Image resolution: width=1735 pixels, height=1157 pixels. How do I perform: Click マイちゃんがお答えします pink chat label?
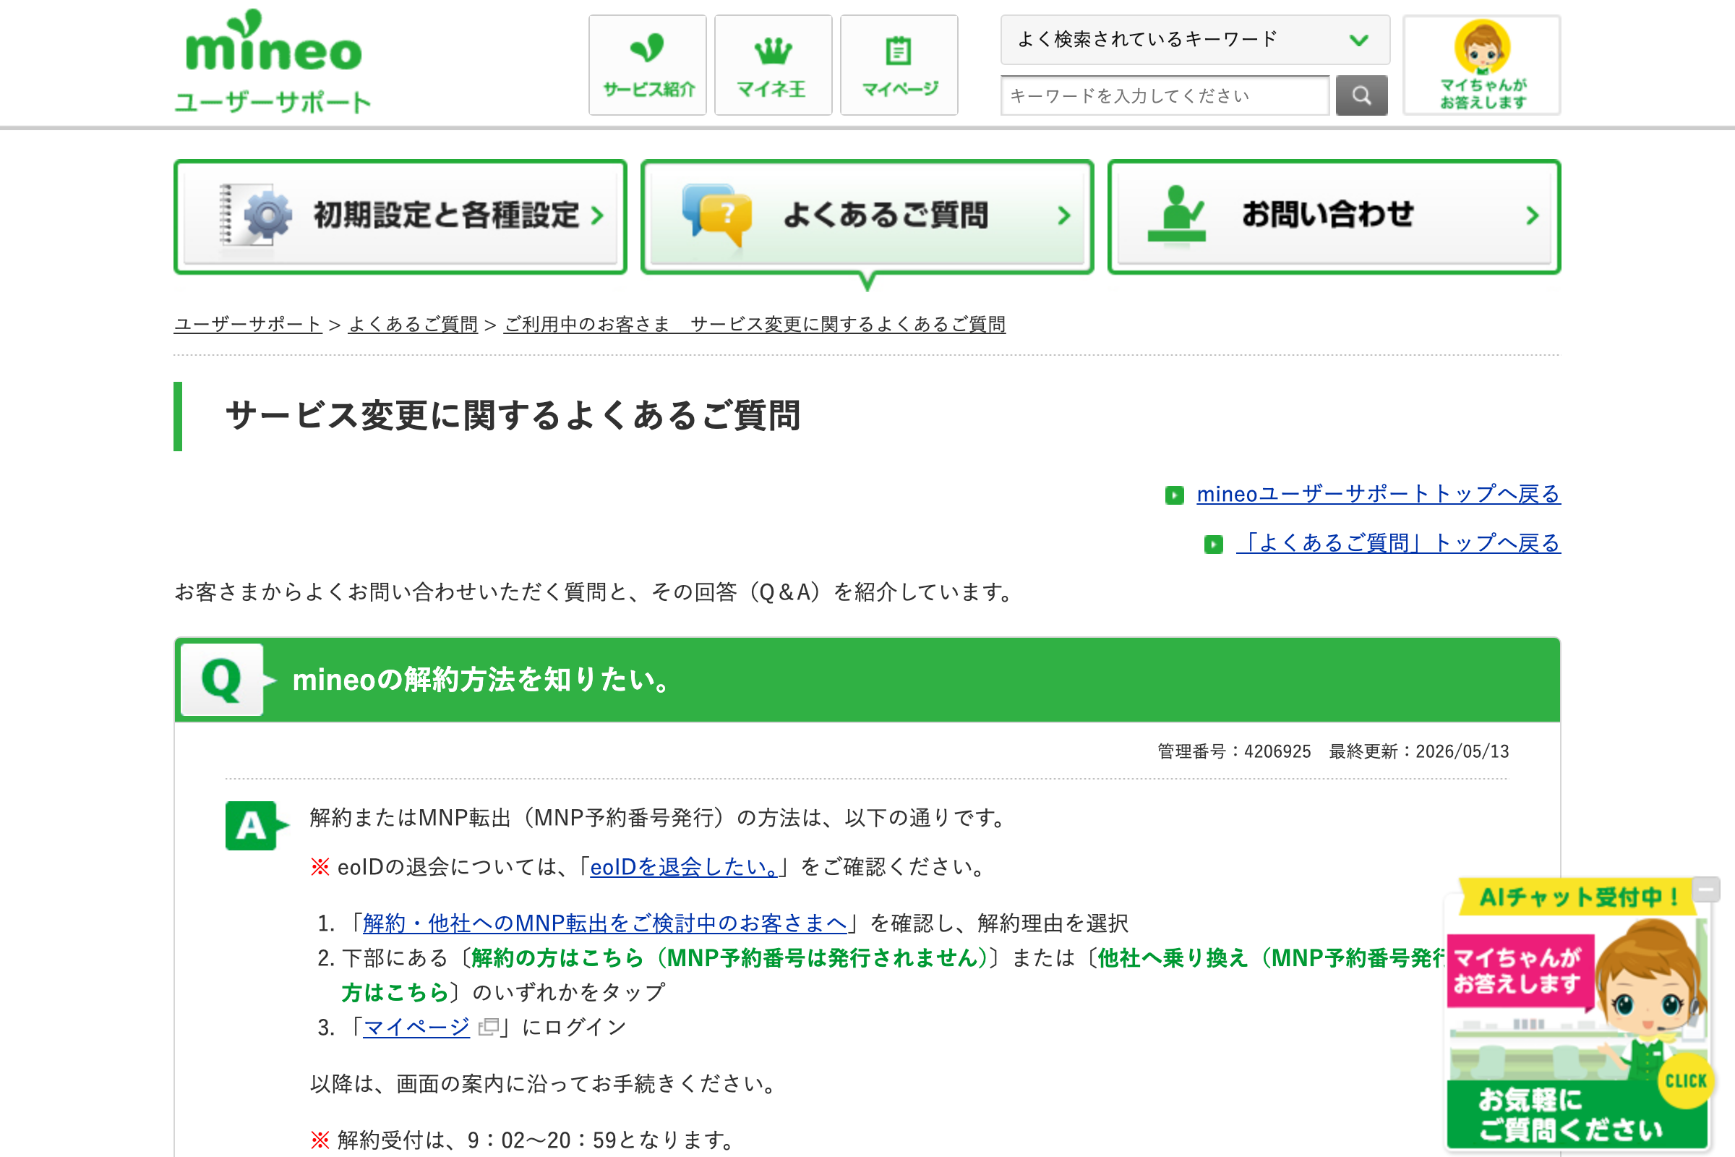(x=1519, y=971)
